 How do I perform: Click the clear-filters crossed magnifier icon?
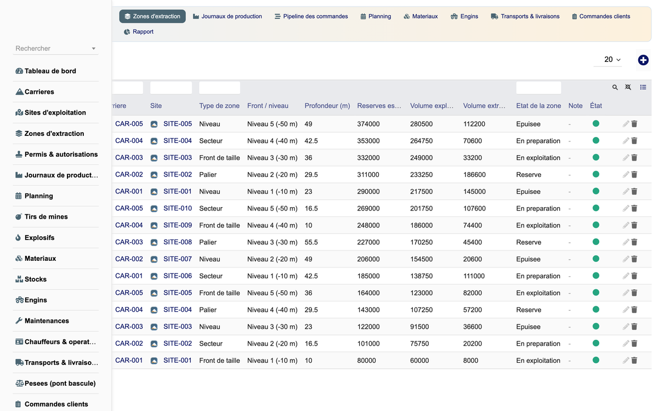tap(628, 87)
